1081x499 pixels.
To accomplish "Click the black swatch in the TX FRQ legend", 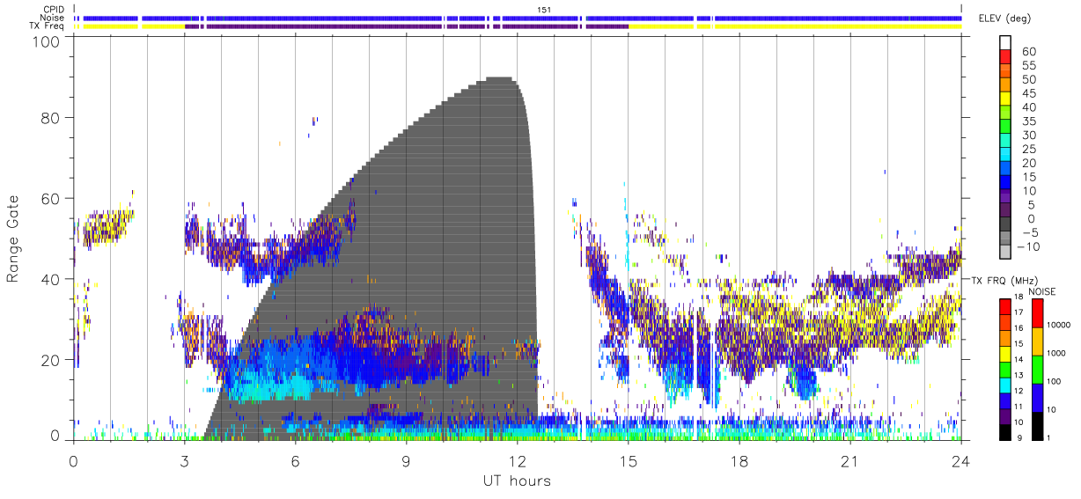I will tap(1004, 430).
